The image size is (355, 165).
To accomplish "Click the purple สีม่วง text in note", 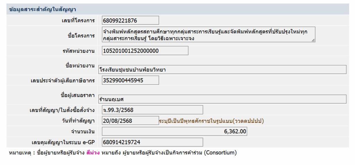I will 93,153.
